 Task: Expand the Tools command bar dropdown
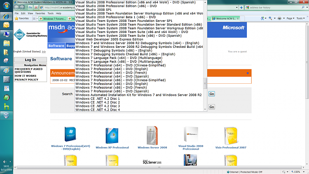tap(301, 18)
